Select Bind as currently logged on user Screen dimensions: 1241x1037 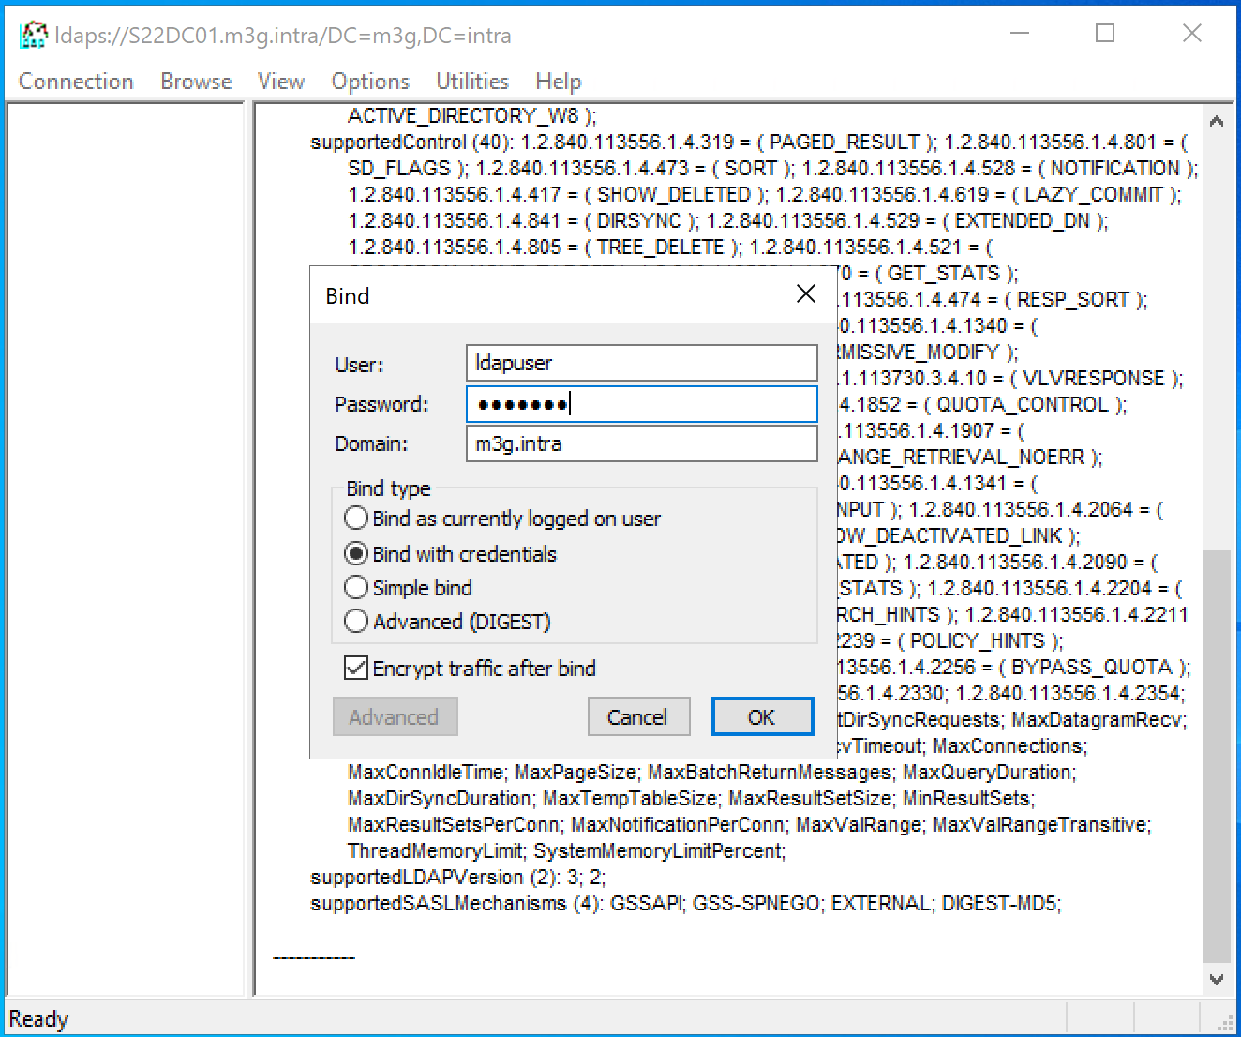(356, 518)
